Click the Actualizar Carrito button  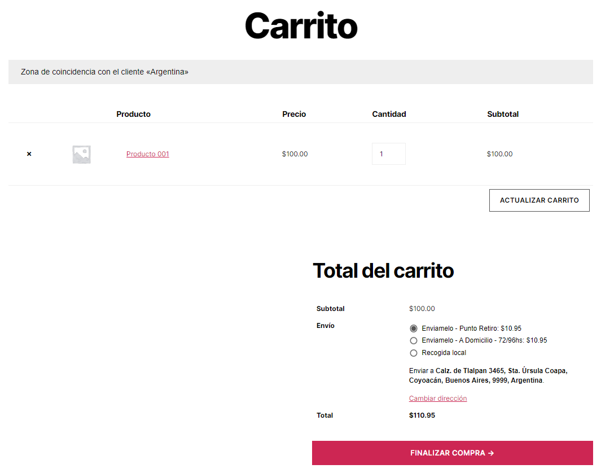539,200
